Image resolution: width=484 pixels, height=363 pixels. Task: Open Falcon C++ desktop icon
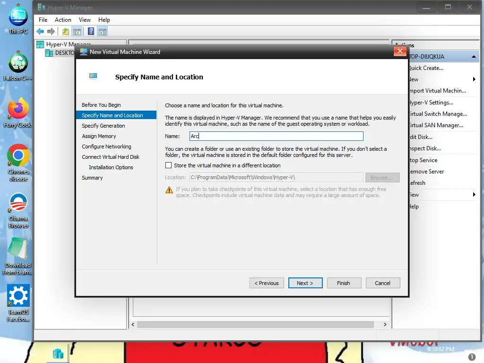click(x=18, y=66)
